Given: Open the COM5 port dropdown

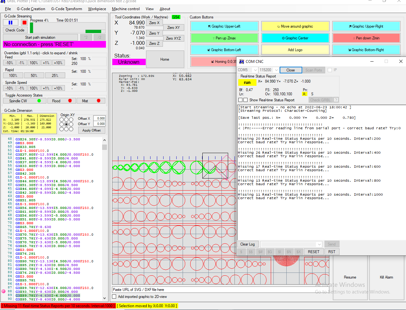Looking at the screenshot, I should click(x=255, y=70).
